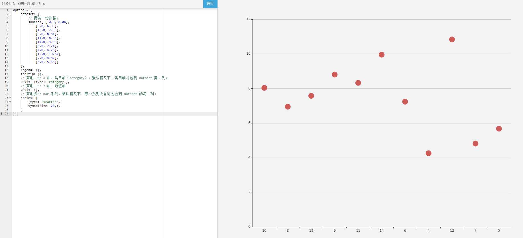Click the code line 'tooltip: {},'
Viewport: 523px width, 238px height.
[x=32, y=74]
